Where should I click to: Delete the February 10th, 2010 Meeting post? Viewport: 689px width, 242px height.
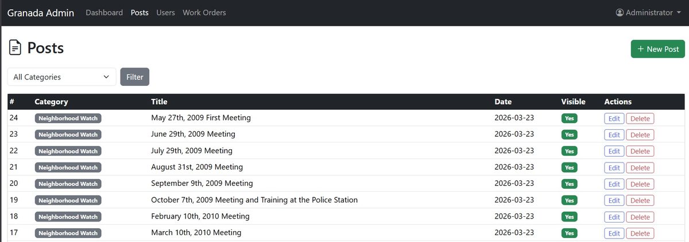click(640, 217)
